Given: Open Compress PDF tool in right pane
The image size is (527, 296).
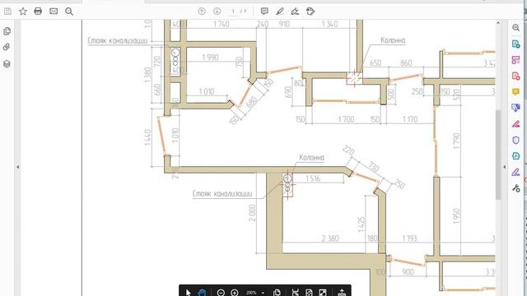Looking at the screenshot, I should click(516, 155).
